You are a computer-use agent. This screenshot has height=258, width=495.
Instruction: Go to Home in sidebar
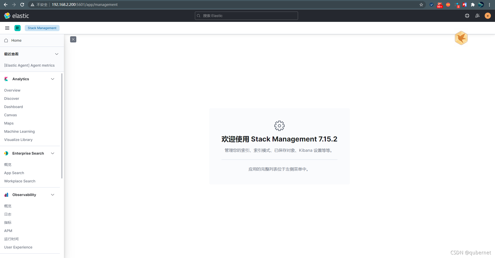tap(16, 40)
